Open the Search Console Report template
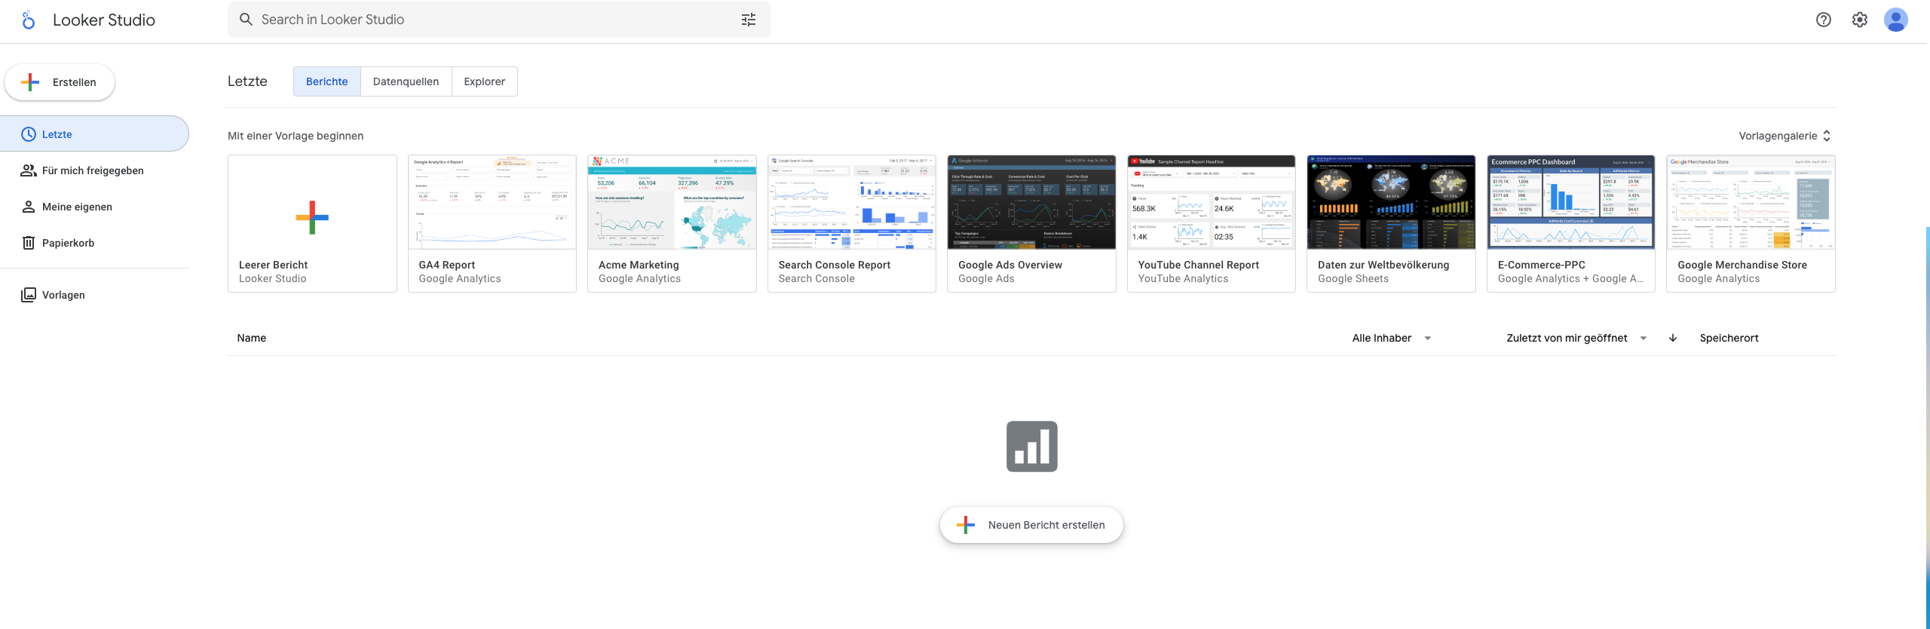The image size is (1930, 629). click(x=852, y=223)
